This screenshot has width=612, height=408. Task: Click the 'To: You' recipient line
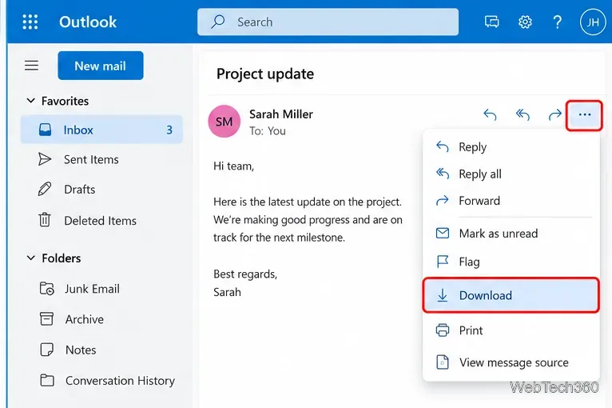point(268,131)
